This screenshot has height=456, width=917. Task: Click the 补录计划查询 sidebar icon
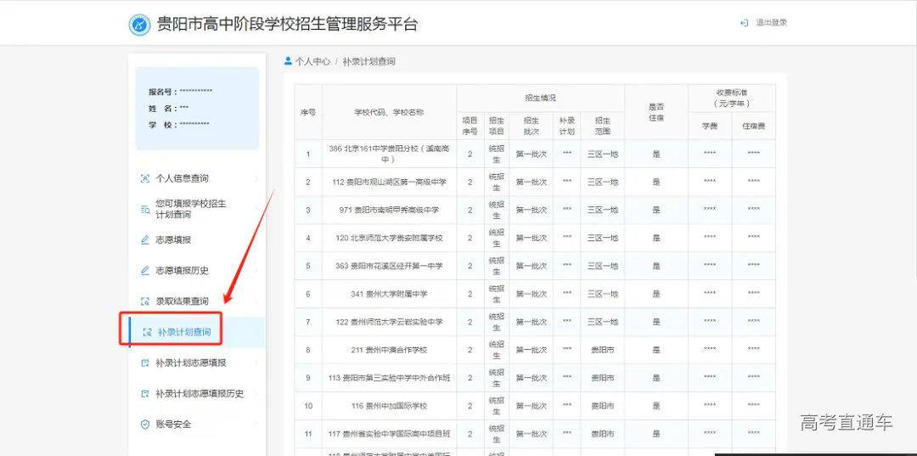point(148,333)
